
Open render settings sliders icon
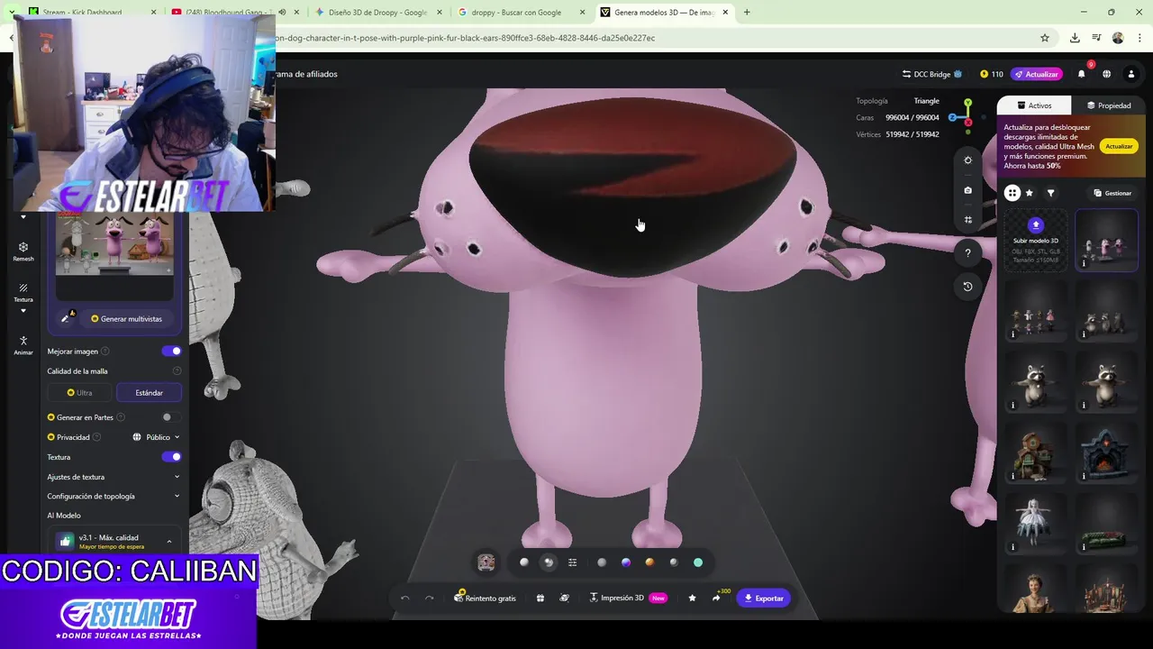coord(572,562)
